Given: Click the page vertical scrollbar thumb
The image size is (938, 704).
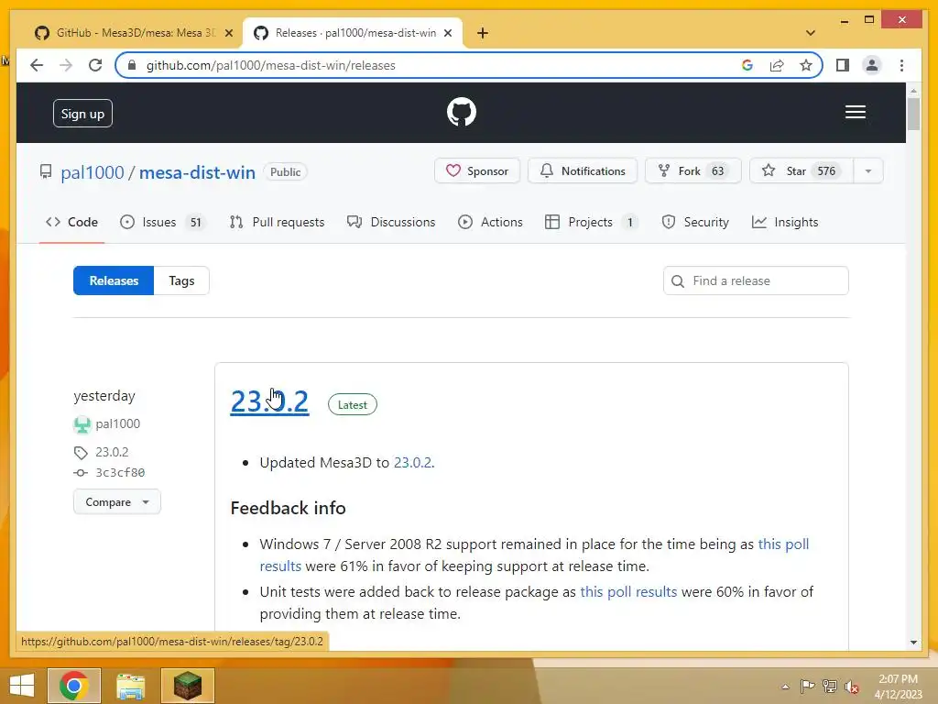Looking at the screenshot, I should point(913,114).
